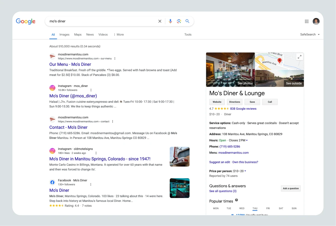
Task: Open the account profile avatar
Action: pyautogui.click(x=316, y=21)
